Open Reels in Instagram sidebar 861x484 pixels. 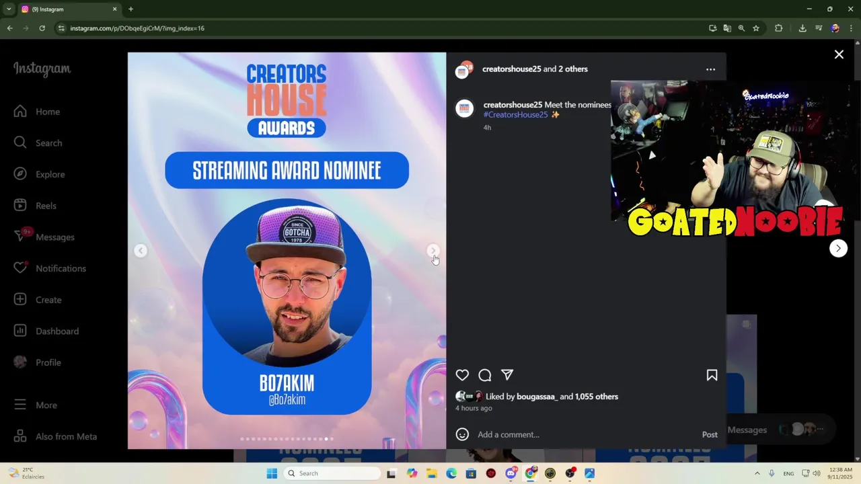36,206
